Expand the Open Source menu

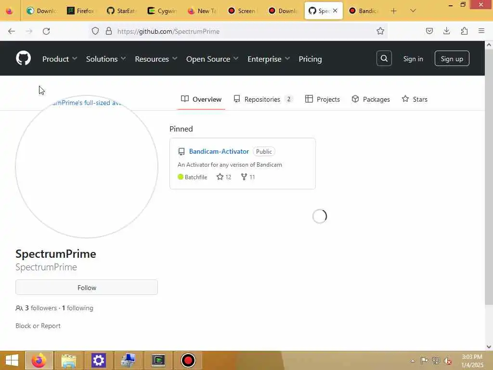(212, 59)
